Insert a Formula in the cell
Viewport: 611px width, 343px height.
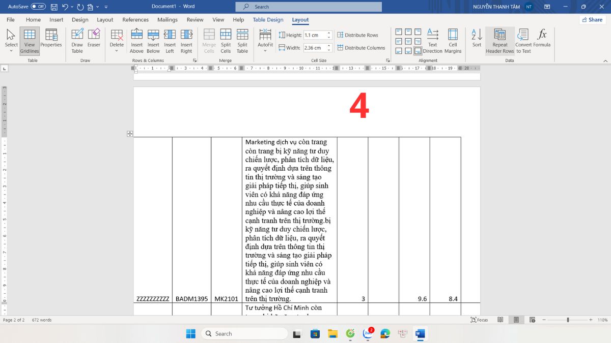pyautogui.click(x=542, y=39)
